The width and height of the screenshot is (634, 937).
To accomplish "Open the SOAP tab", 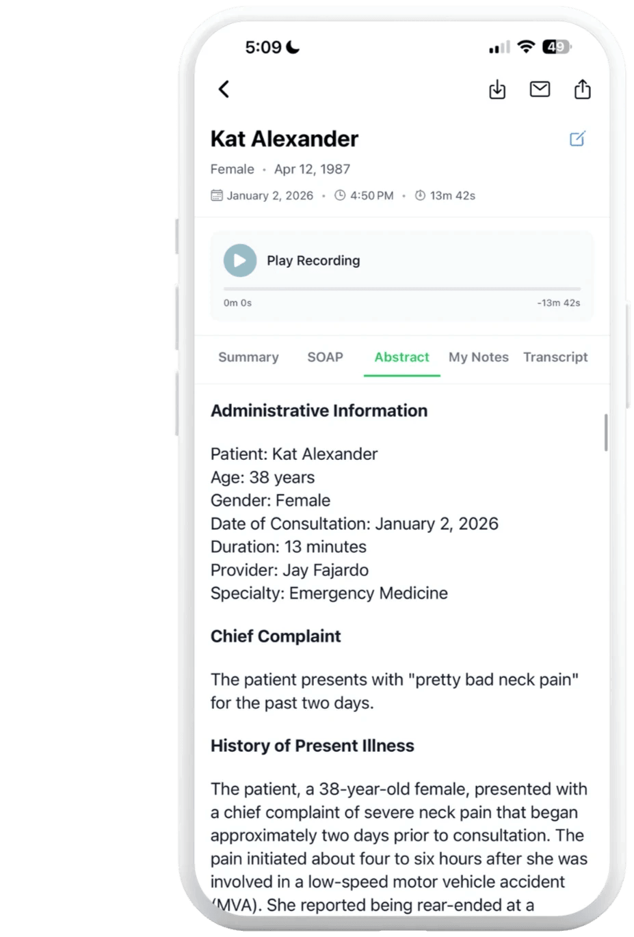I will coord(325,357).
